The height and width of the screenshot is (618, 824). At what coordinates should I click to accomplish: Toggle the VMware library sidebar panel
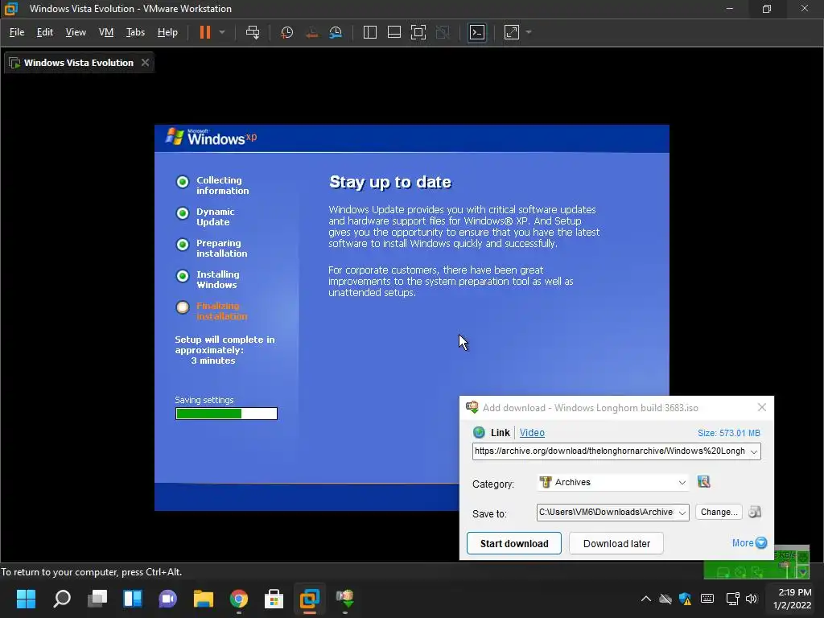click(370, 32)
